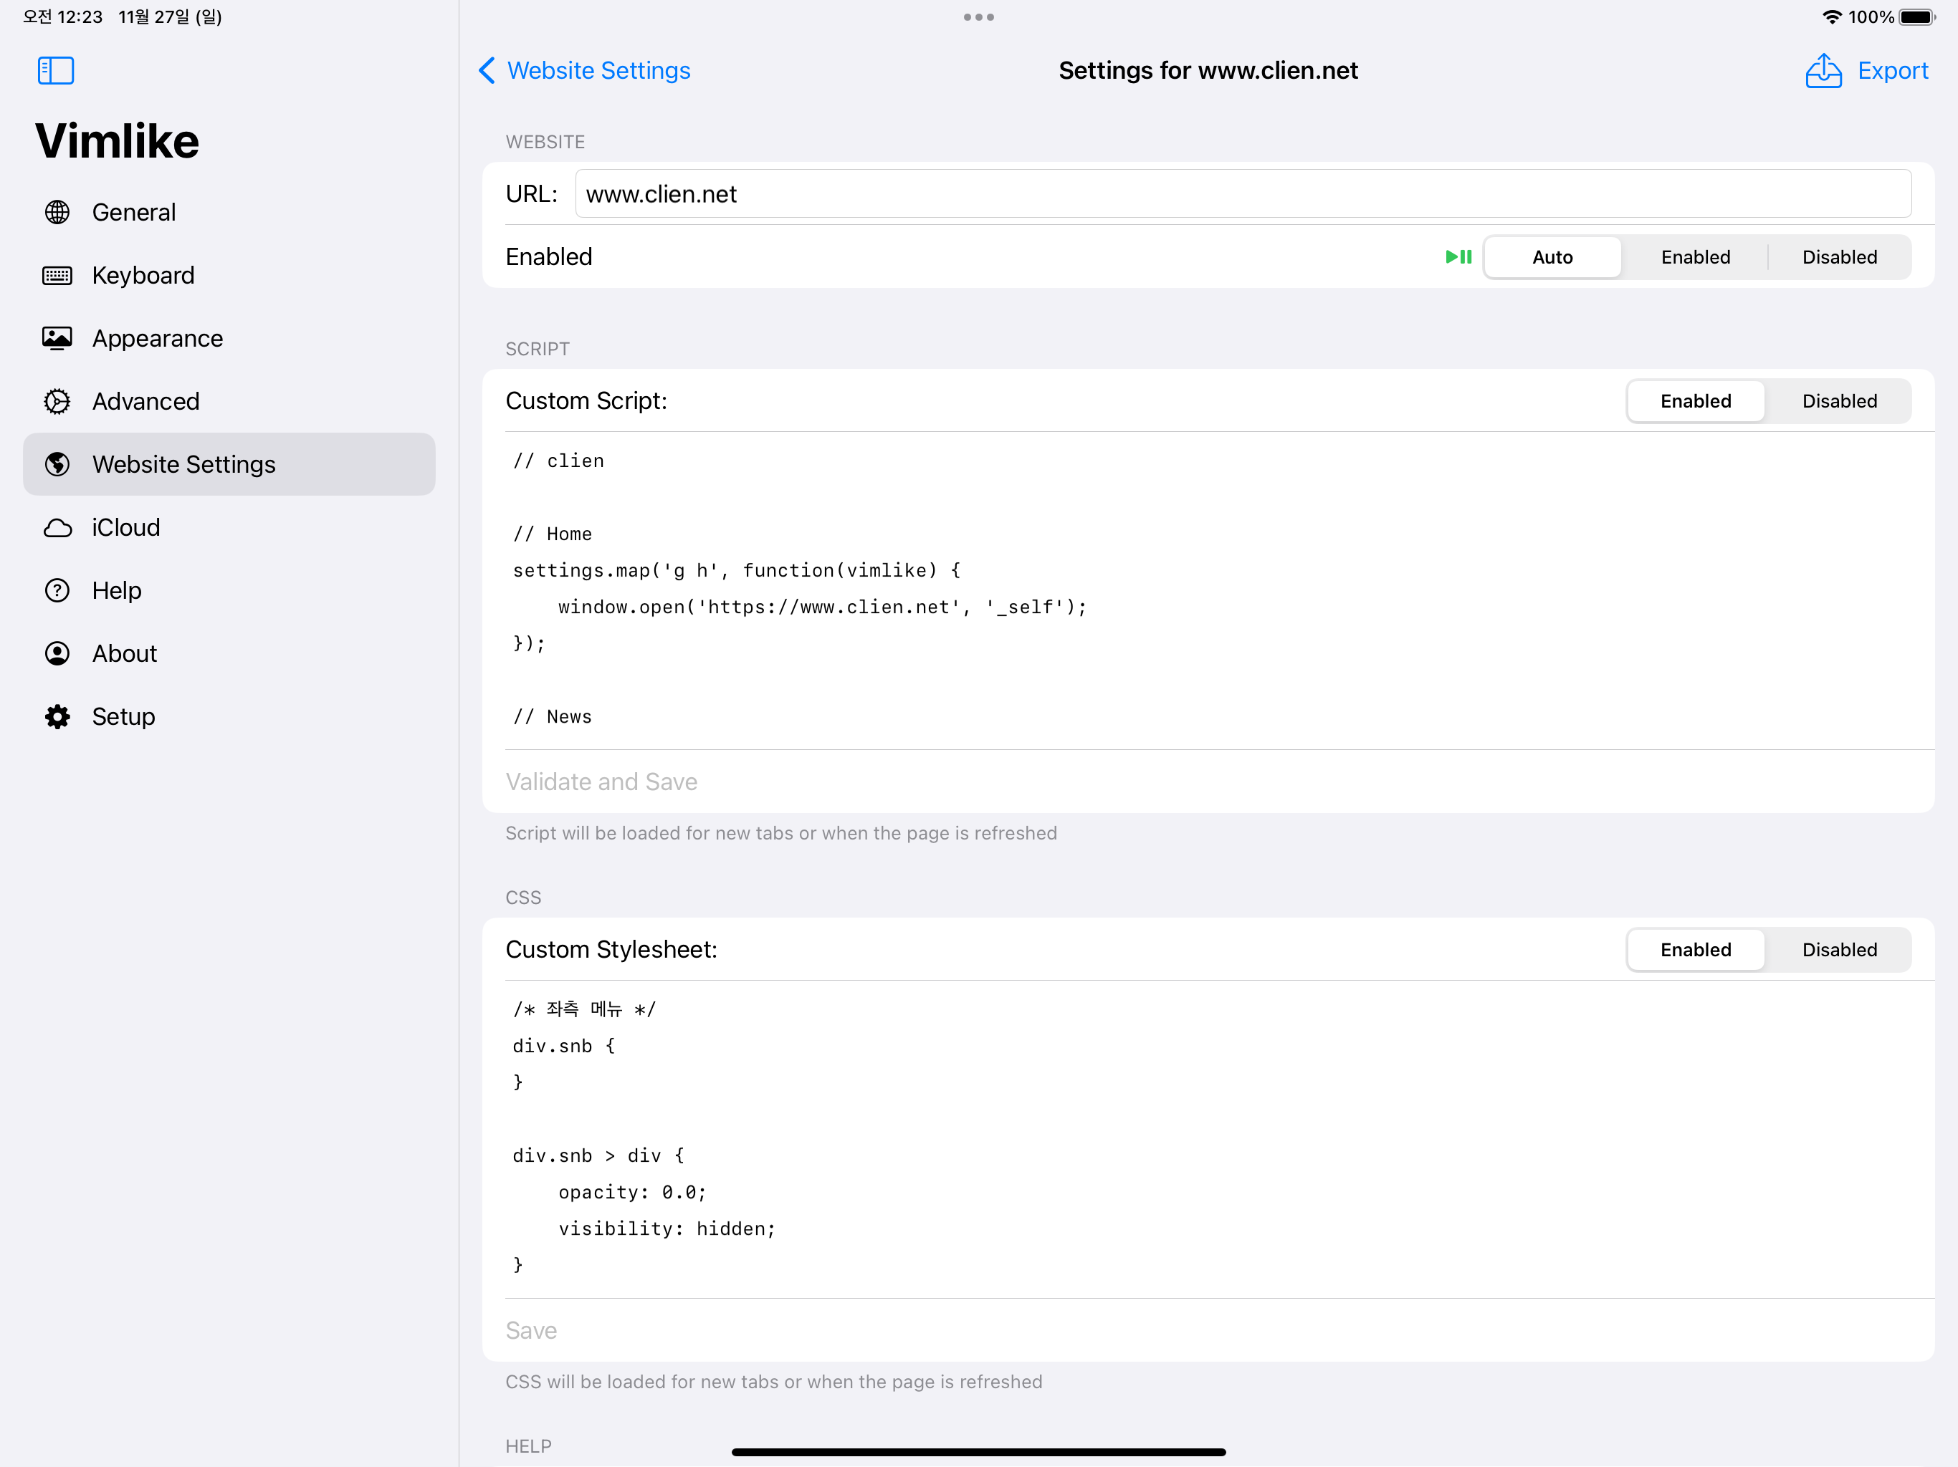The height and width of the screenshot is (1467, 1958).
Task: Disable the Custom Script
Action: [x=1839, y=401]
